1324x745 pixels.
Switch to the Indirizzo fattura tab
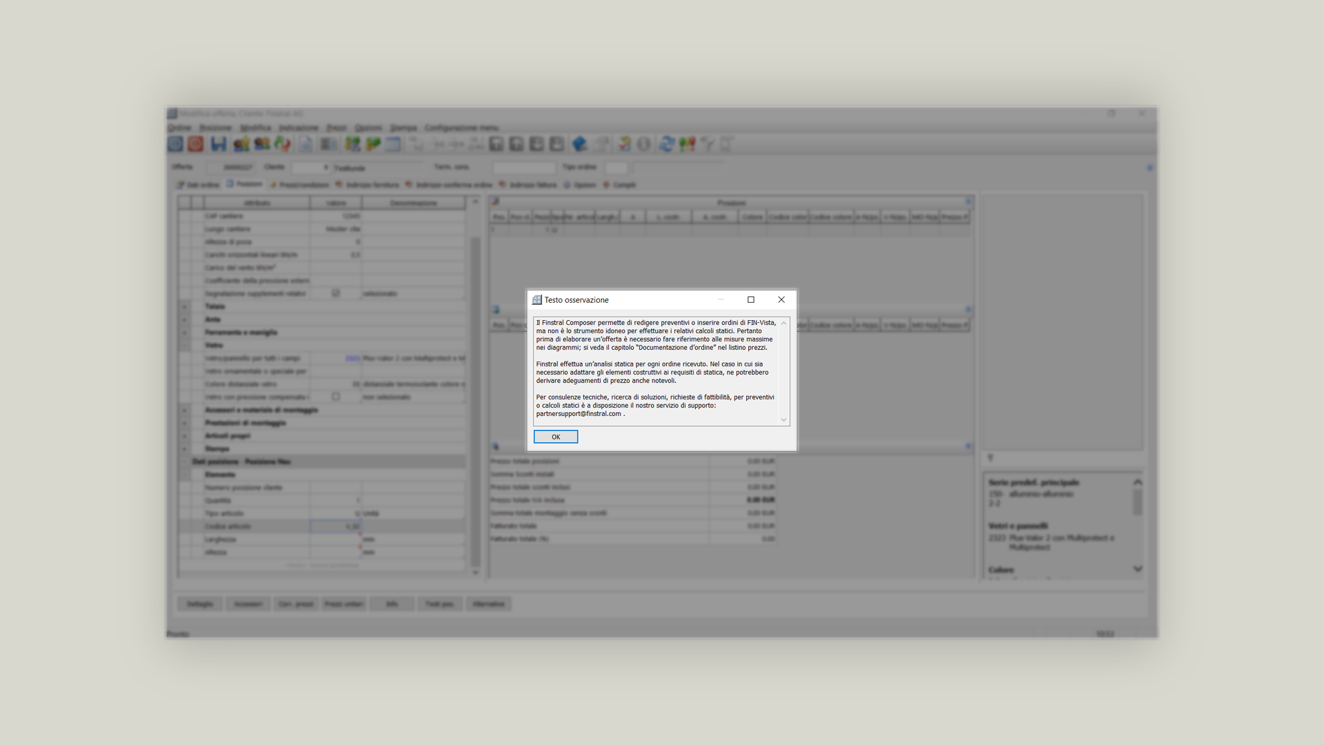pyautogui.click(x=528, y=185)
